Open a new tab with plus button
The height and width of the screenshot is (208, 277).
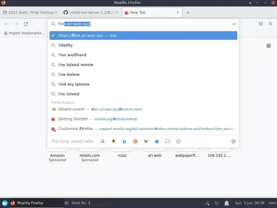[x=188, y=12]
